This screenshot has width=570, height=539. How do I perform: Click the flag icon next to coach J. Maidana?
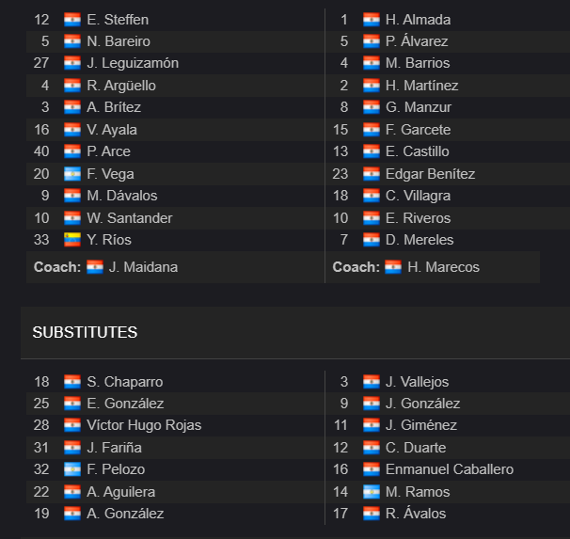[95, 267]
